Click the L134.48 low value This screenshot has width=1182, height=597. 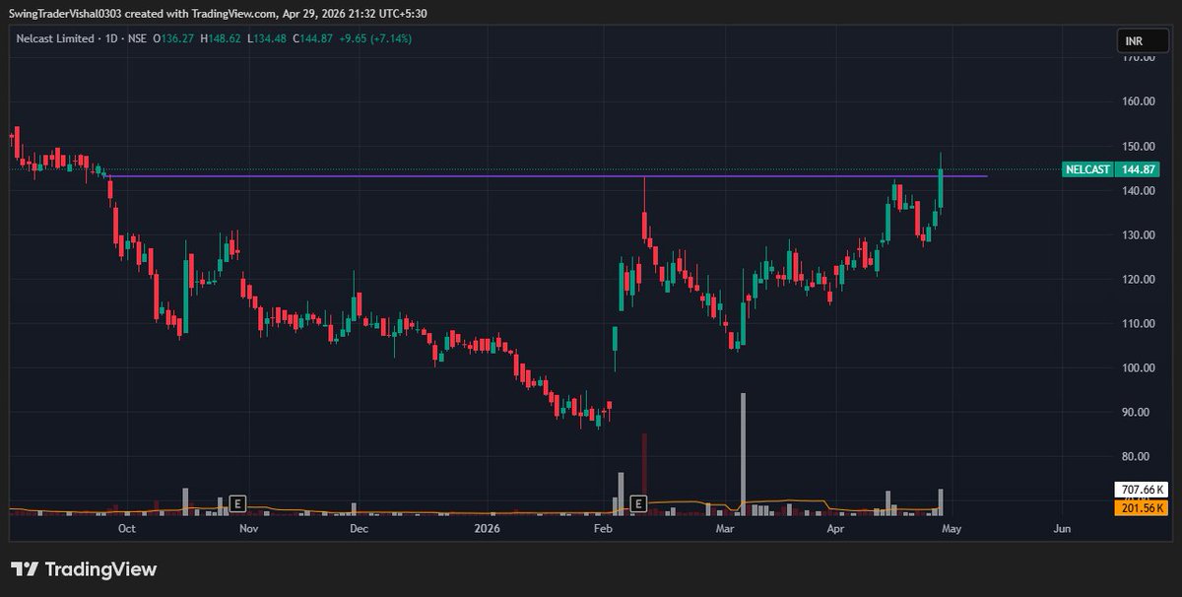268,38
